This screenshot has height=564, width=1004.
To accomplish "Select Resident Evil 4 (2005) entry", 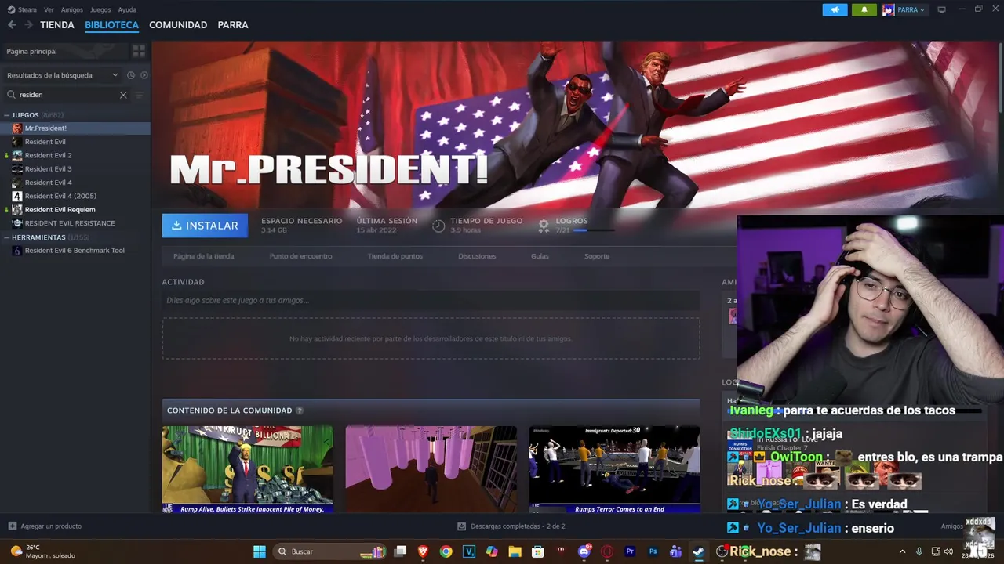I will (60, 196).
